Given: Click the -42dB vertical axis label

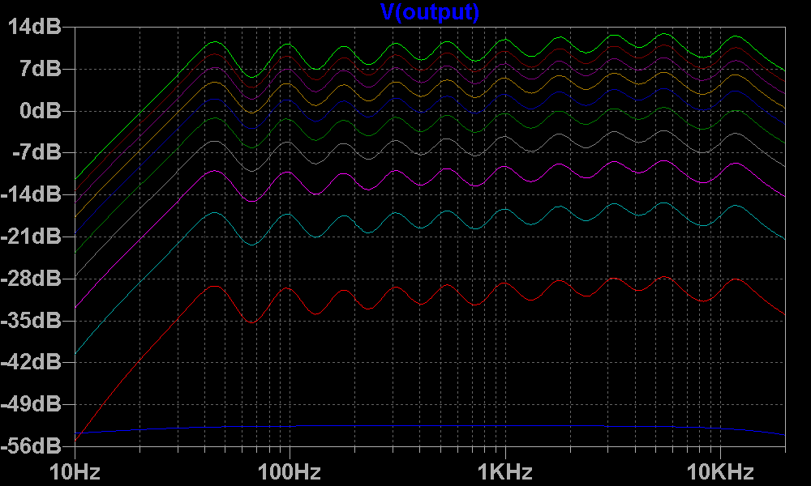Looking at the screenshot, I should 36,362.
